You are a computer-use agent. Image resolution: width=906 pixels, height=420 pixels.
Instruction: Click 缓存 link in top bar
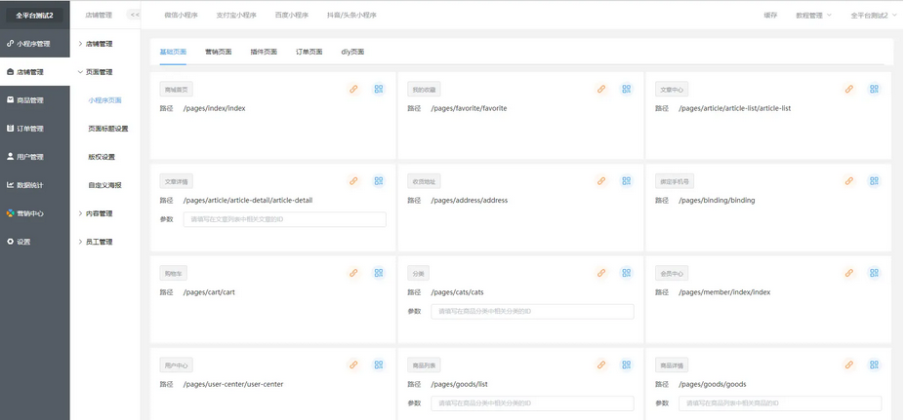[770, 16]
